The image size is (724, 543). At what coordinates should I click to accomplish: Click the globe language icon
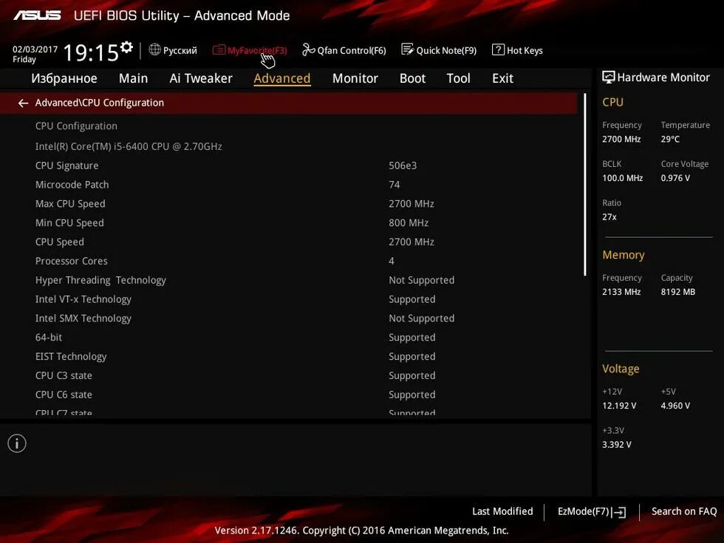click(x=154, y=49)
